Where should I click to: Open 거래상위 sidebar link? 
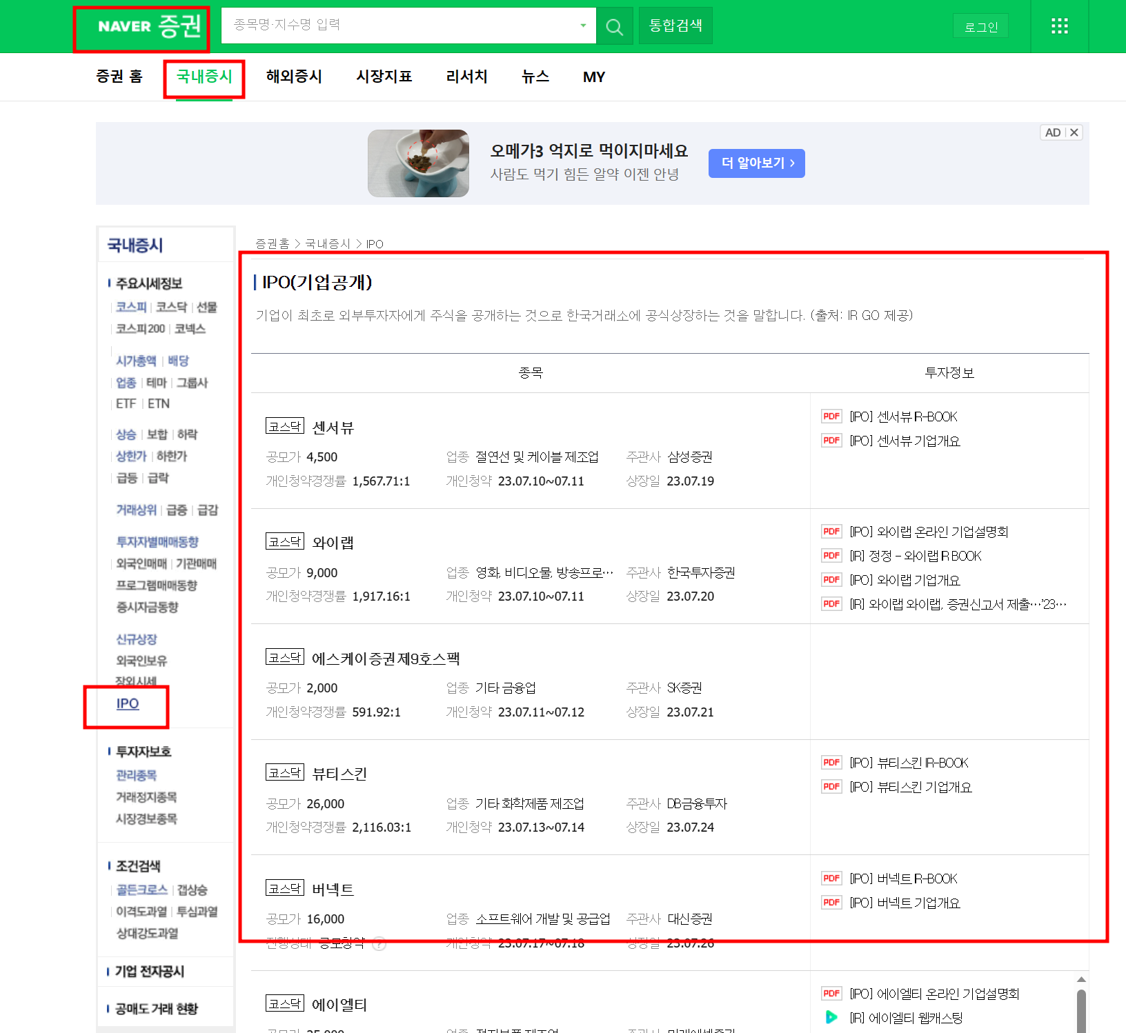point(136,510)
